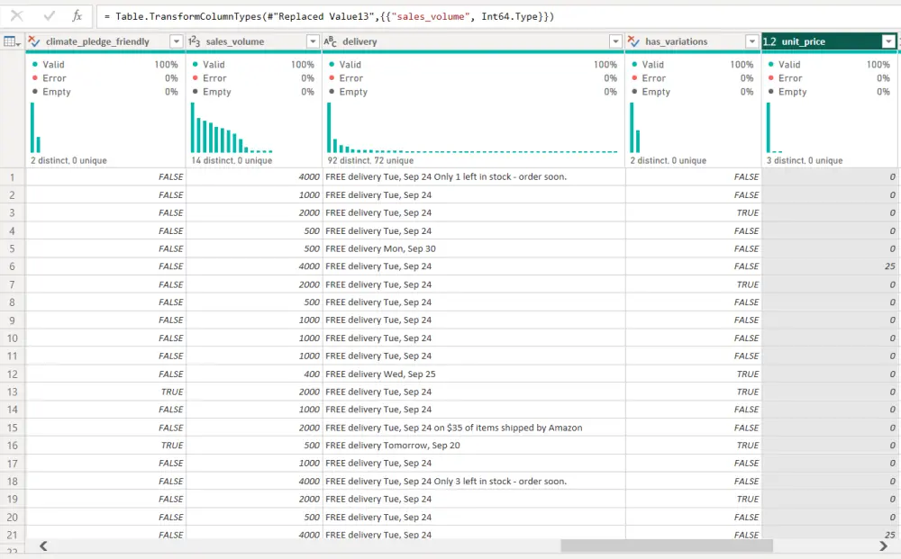
Task: Click the delivery column distribution histogram
Action: pyautogui.click(x=472, y=128)
